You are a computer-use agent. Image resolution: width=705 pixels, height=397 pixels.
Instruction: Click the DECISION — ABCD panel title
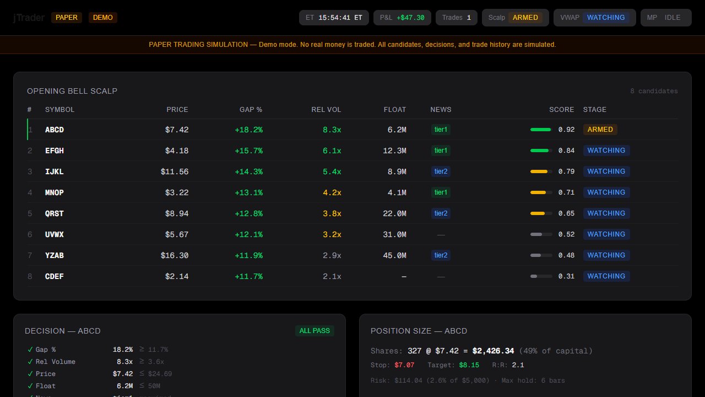pos(63,331)
